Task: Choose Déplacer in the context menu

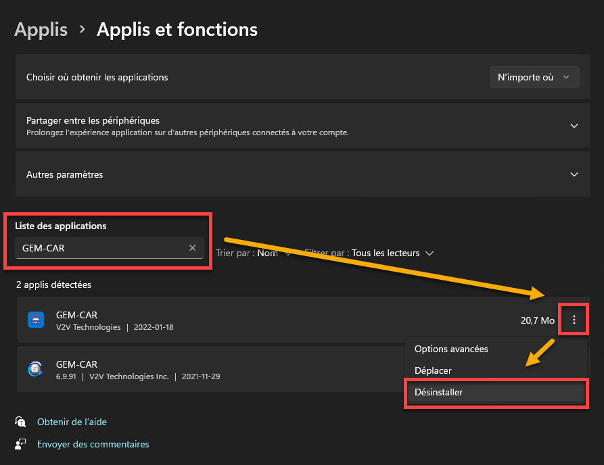Action: pos(433,370)
